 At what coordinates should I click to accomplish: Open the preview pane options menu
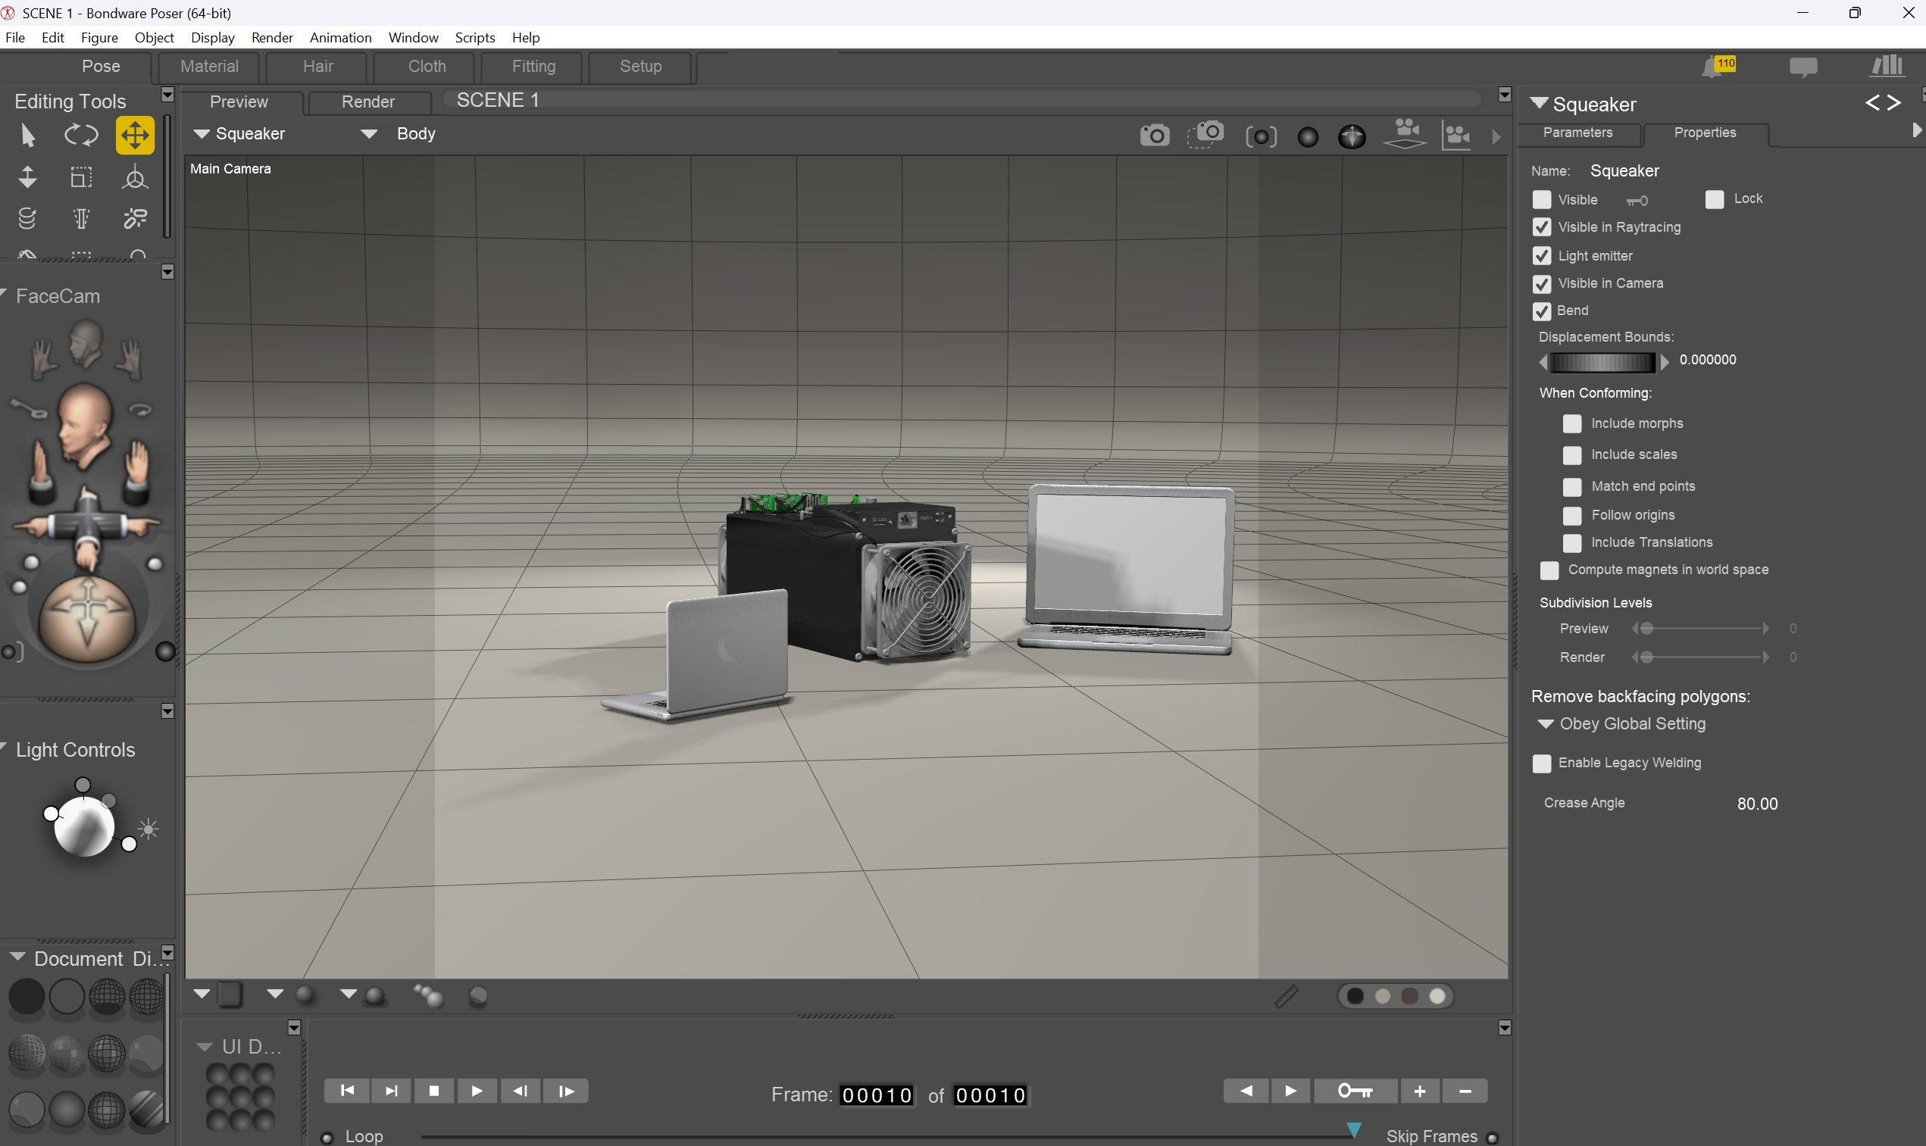pyautogui.click(x=1504, y=94)
